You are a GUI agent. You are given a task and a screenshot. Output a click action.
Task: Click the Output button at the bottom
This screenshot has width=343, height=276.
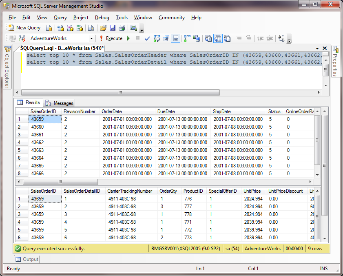coord(27,259)
